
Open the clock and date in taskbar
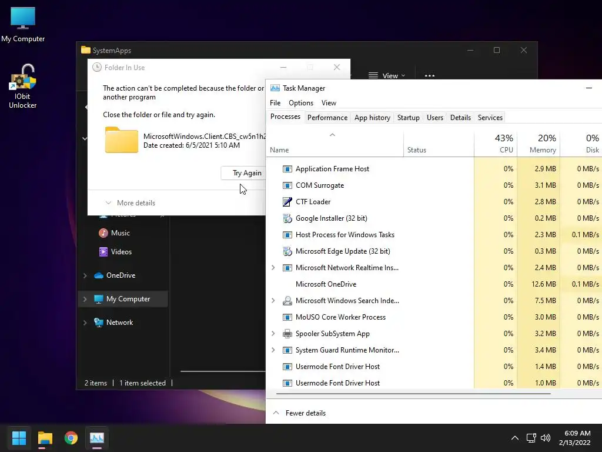575,438
